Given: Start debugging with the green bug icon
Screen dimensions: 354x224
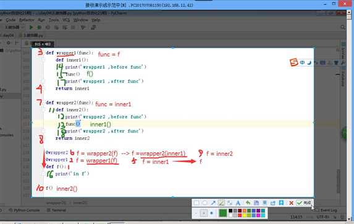Looking at the screenshot, I should (x=39, y=27).
